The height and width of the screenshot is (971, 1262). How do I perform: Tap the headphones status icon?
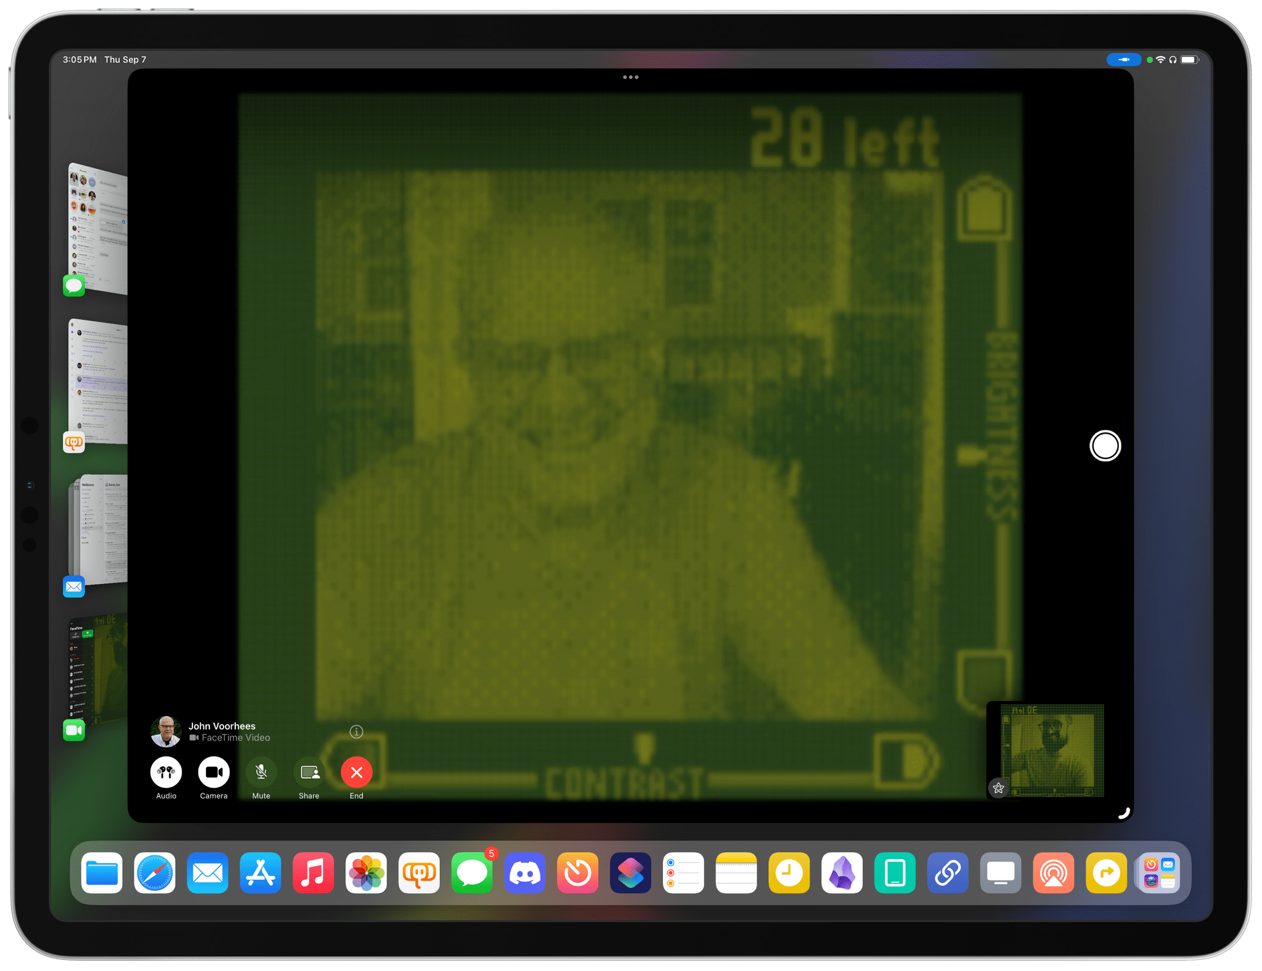coord(1173,60)
